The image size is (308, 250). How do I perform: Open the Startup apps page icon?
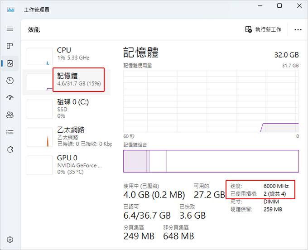[x=10, y=97]
